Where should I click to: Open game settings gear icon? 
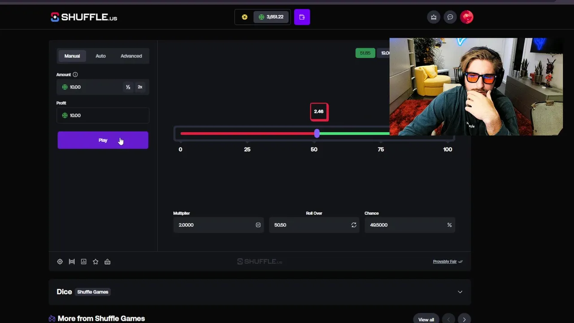[60, 262]
